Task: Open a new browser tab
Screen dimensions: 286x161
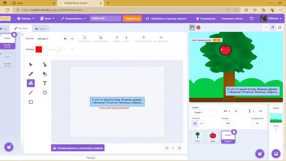Action: tap(108, 3)
